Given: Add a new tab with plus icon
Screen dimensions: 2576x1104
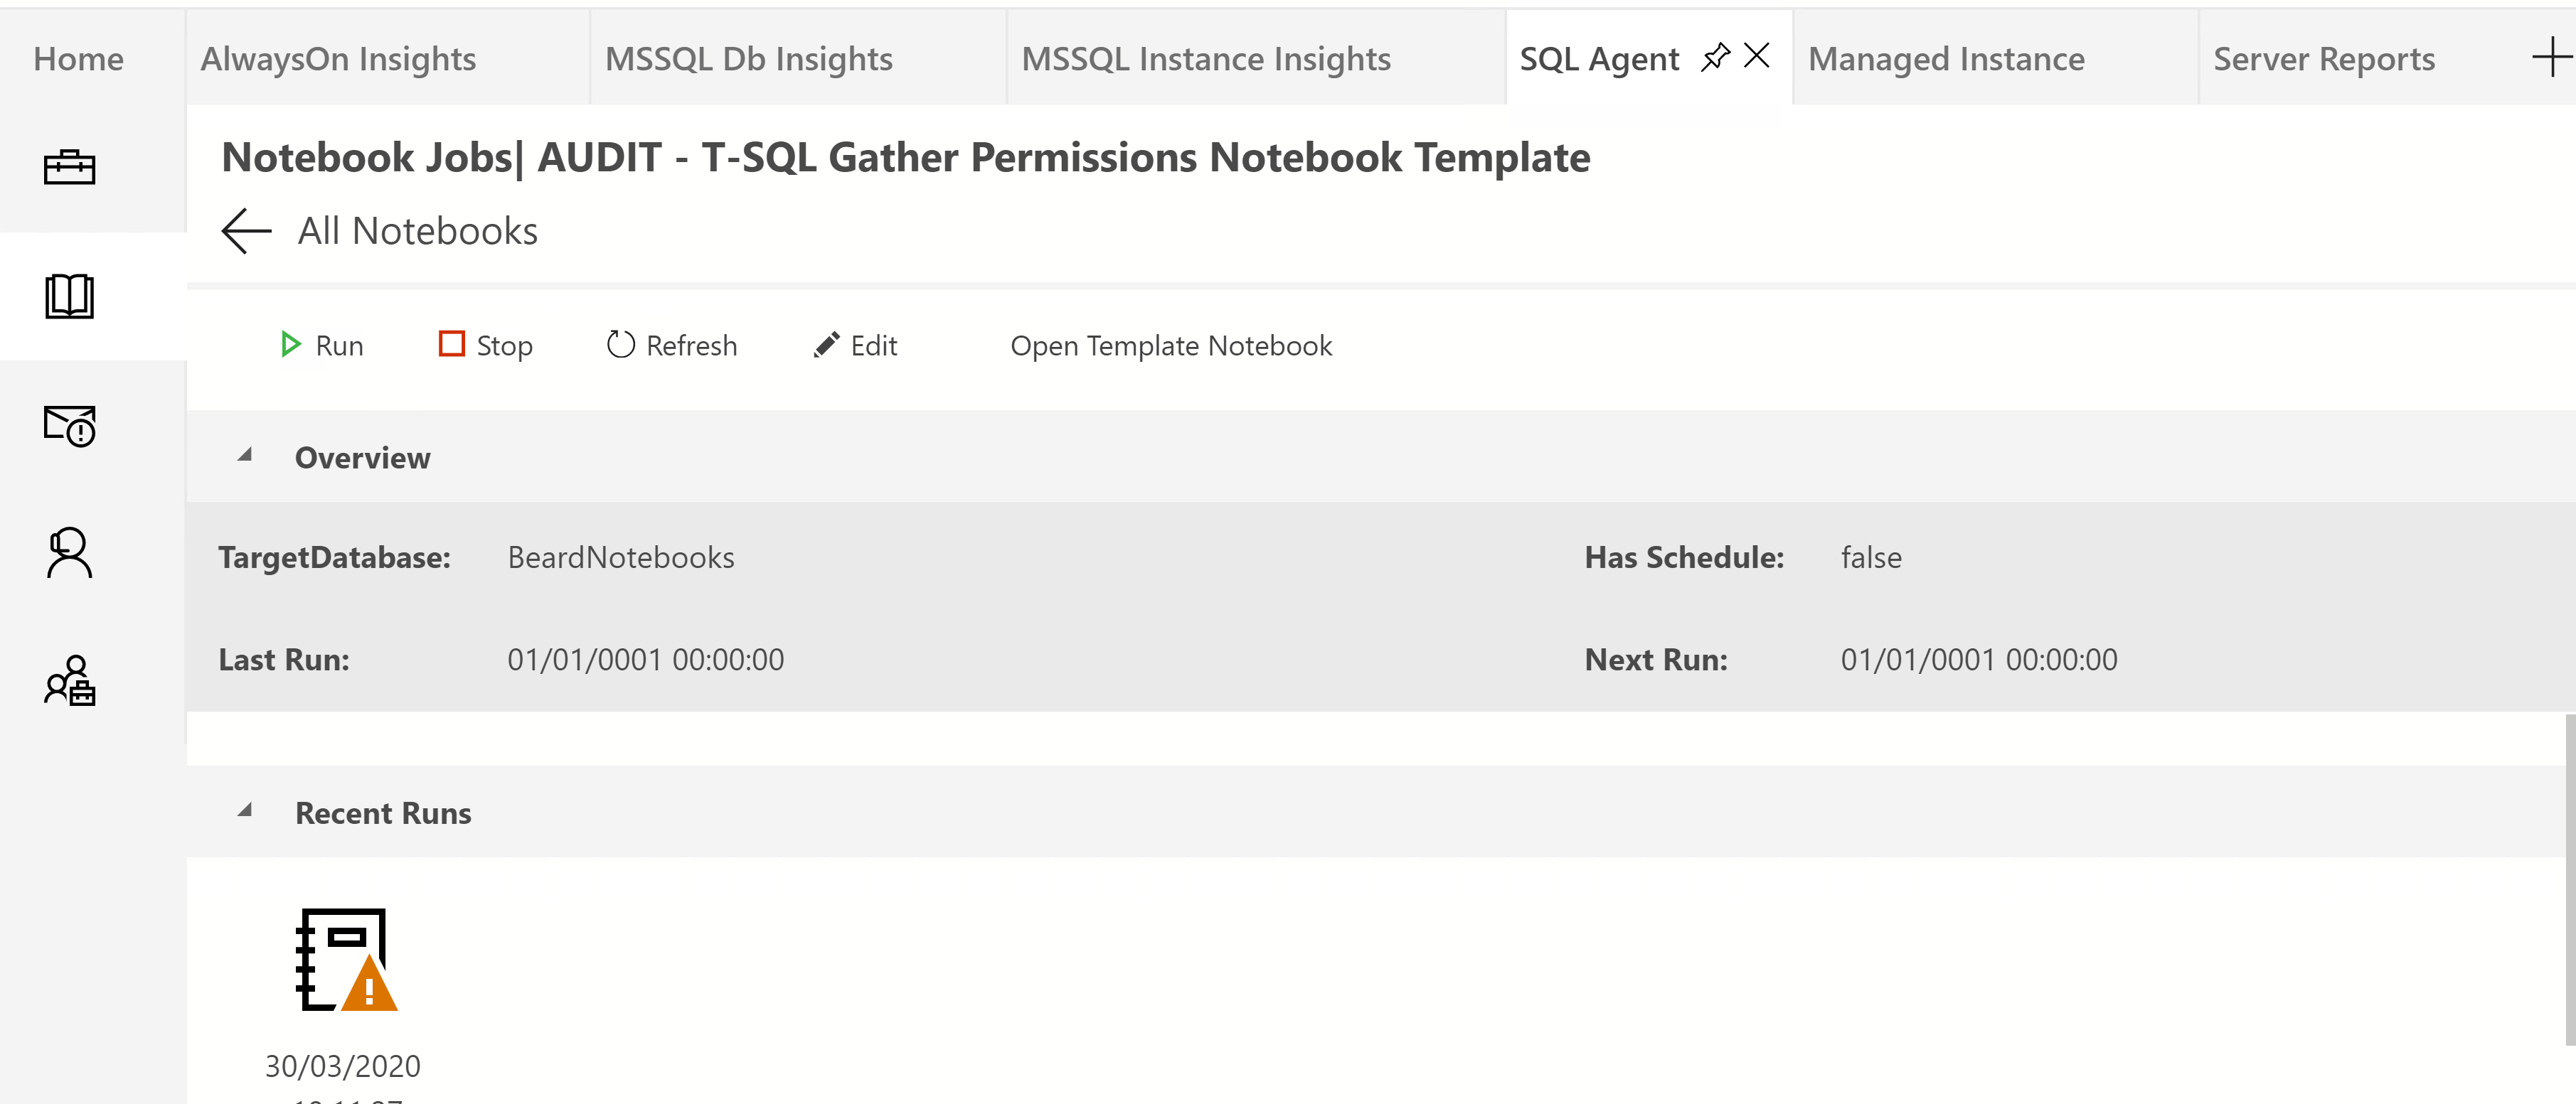Looking at the screenshot, I should [2551, 57].
